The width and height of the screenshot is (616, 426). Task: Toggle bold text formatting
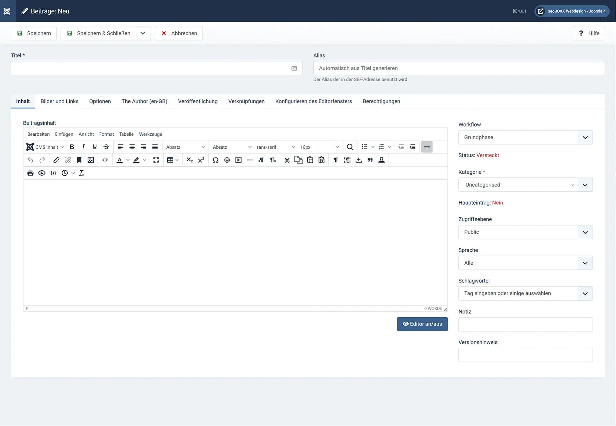[72, 146]
